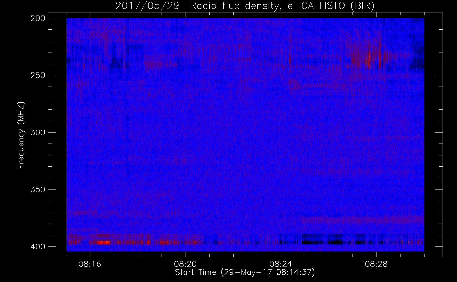
Task: Click the 08:28 time tick label
Action: [377, 264]
